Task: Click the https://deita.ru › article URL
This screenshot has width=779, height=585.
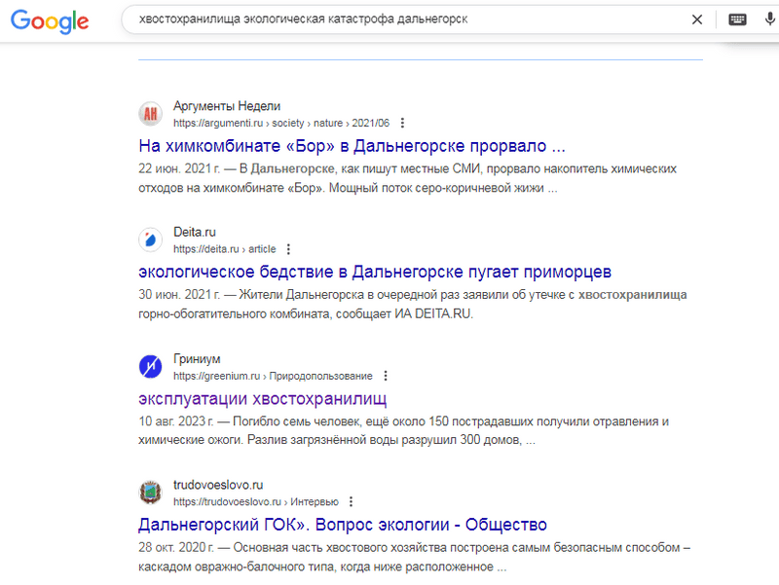Action: tap(225, 249)
